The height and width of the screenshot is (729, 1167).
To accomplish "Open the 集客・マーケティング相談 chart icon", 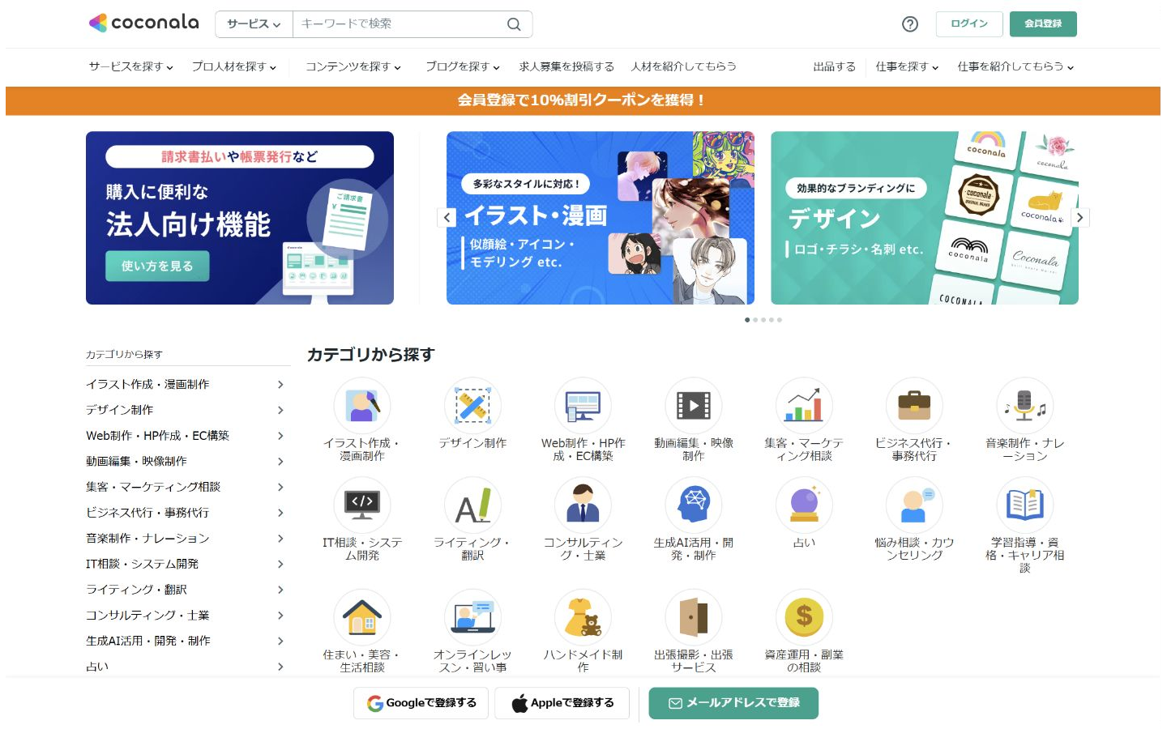I will [804, 406].
